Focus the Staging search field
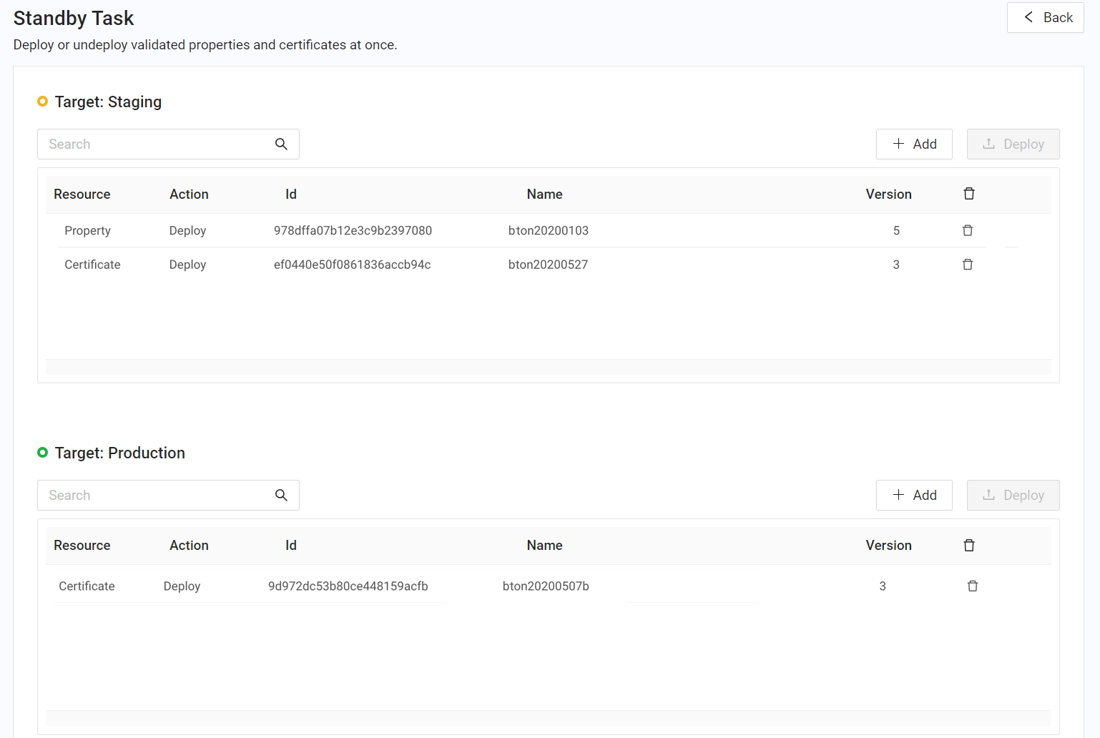 click(x=168, y=144)
